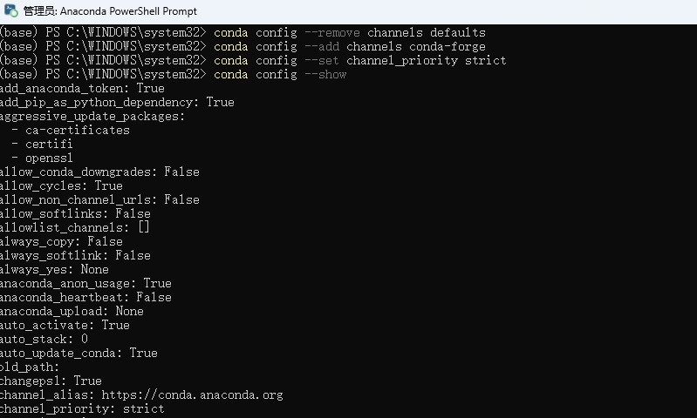
Task: Click the 'certifi' list entry
Action: click(x=49, y=144)
